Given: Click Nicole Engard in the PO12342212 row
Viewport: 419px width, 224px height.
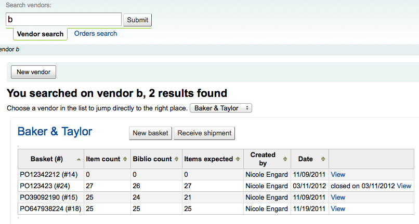Looking at the screenshot, I should [266, 174].
